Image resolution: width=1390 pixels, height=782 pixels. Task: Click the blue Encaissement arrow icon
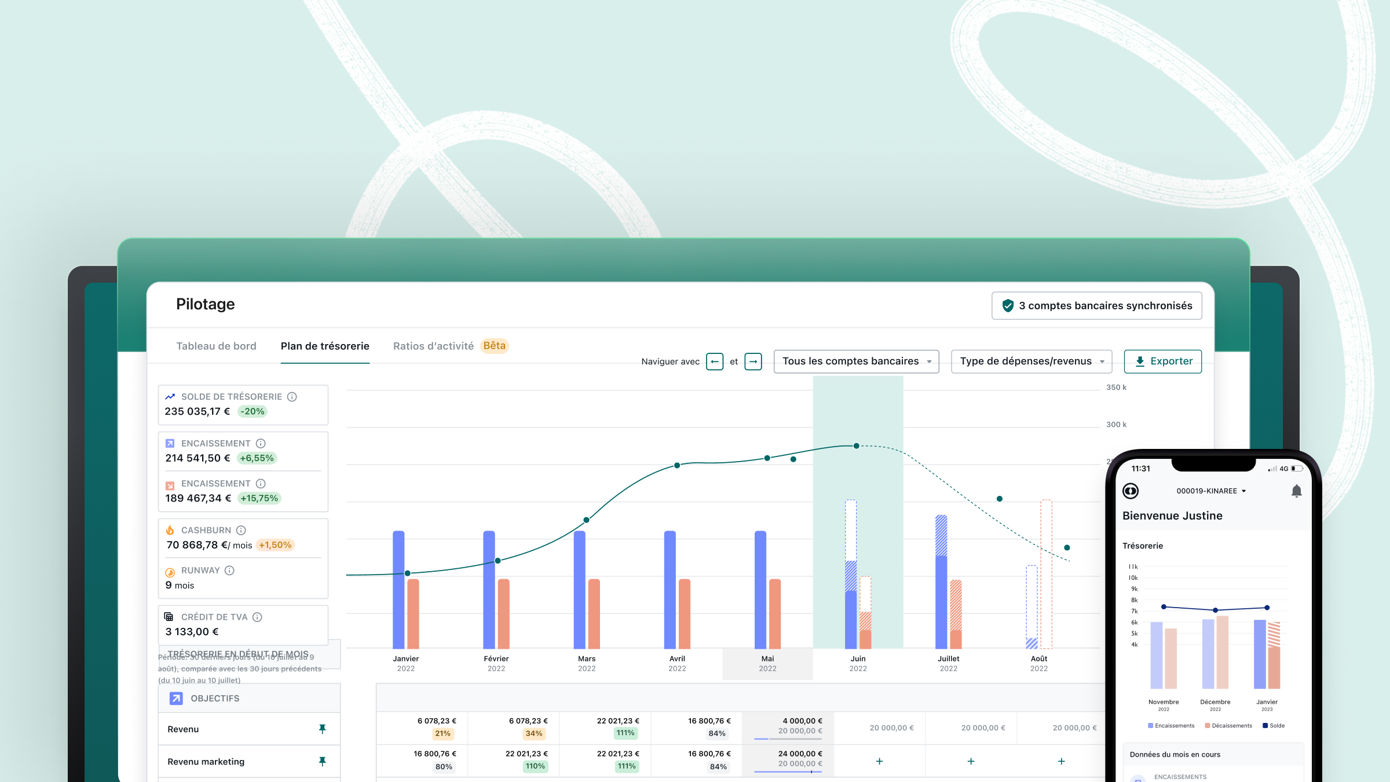coord(170,443)
